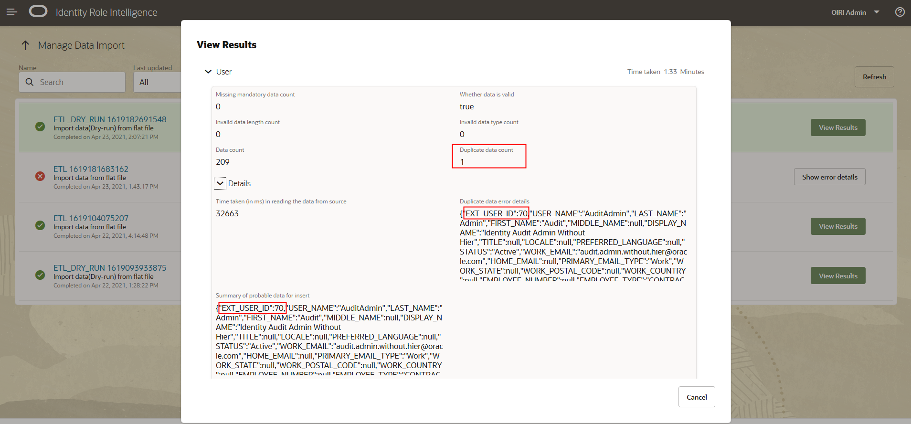Image resolution: width=911 pixels, height=424 pixels.
Task: Open ETL 1619104075207 link
Action: [x=91, y=218]
